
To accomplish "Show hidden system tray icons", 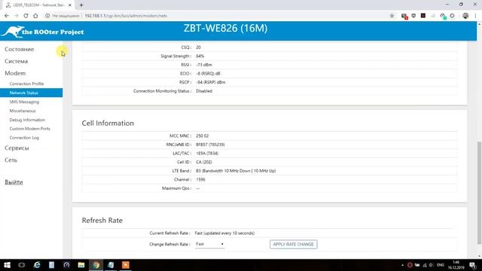I will pos(402,265).
